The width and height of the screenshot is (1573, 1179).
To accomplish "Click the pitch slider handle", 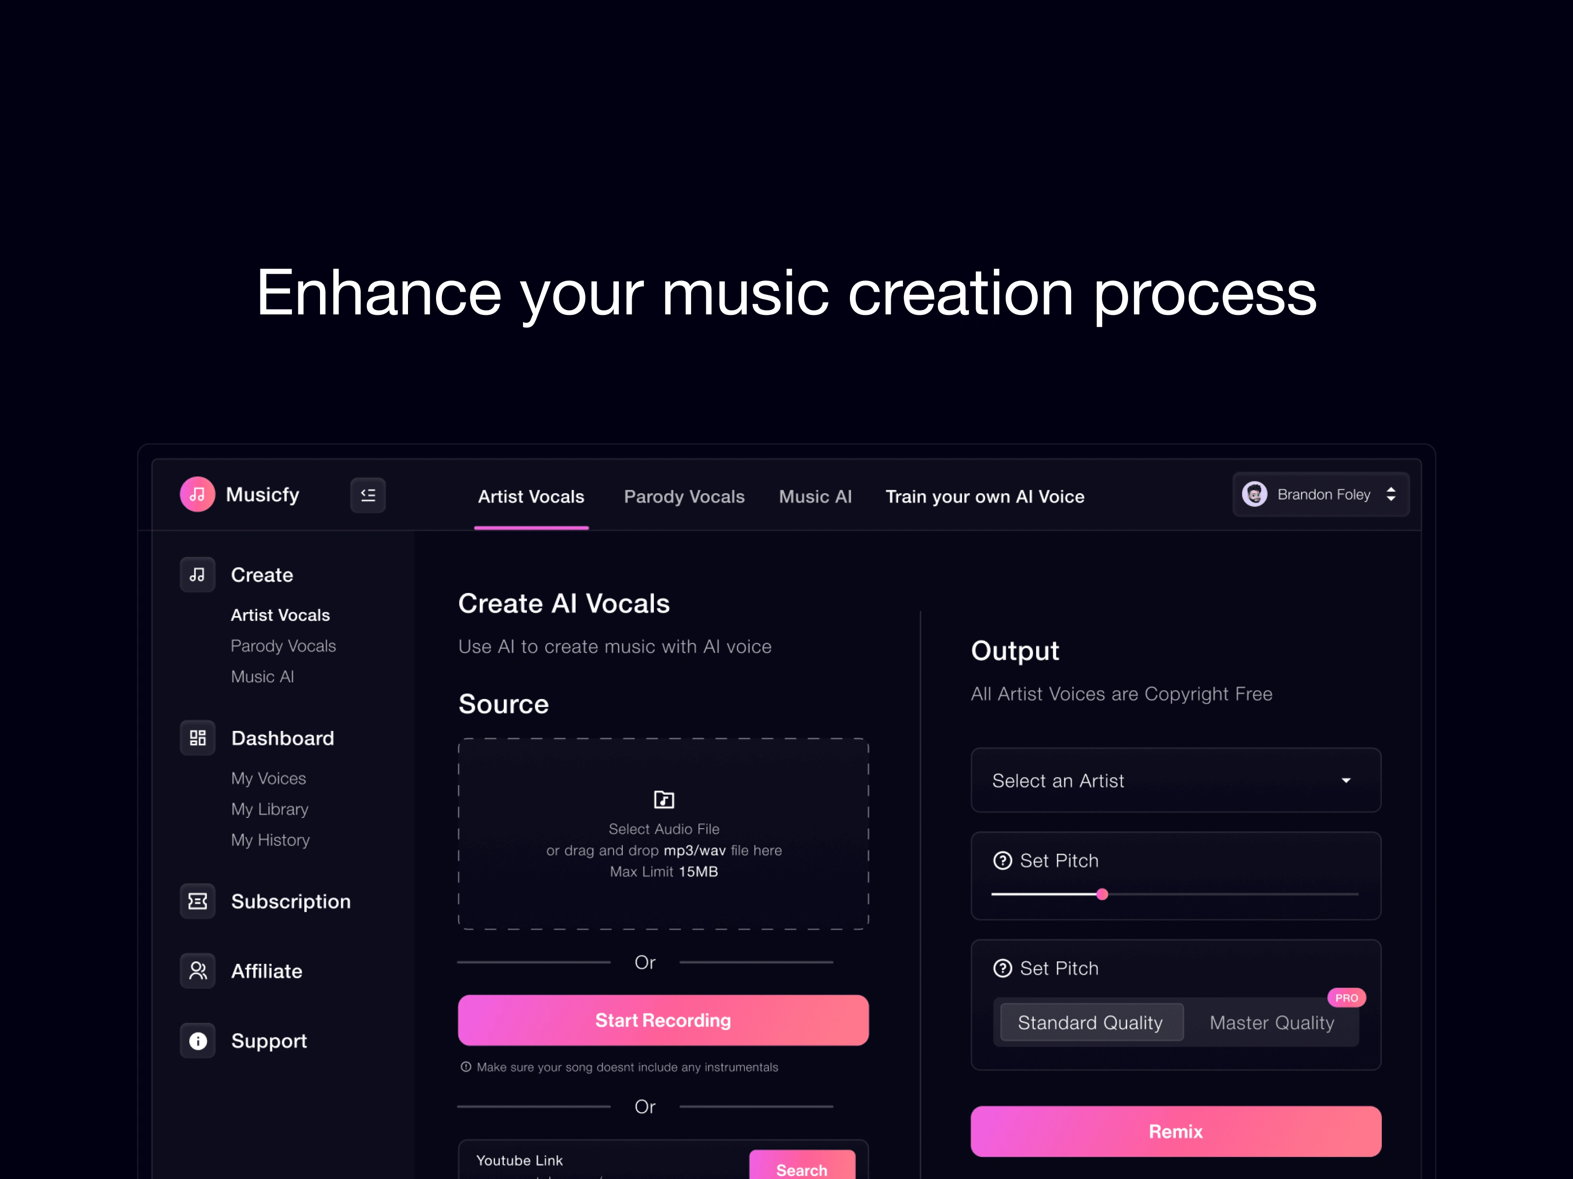I will coord(1102,894).
